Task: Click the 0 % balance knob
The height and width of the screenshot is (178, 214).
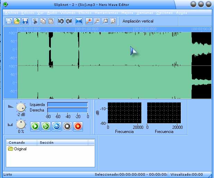Action: pyautogui.click(x=21, y=124)
